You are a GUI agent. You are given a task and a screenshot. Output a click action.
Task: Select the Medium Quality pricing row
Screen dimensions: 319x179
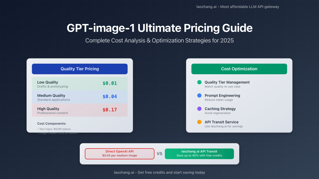[x=80, y=97]
